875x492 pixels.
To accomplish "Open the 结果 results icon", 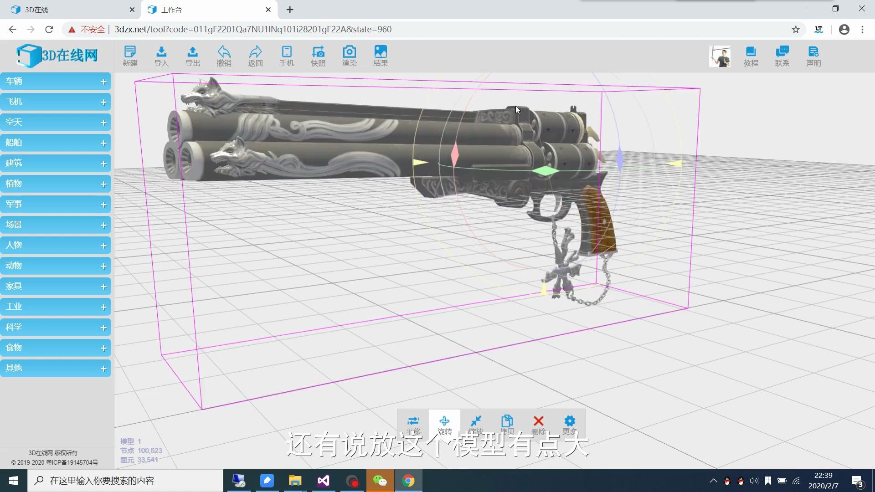I will click(381, 56).
